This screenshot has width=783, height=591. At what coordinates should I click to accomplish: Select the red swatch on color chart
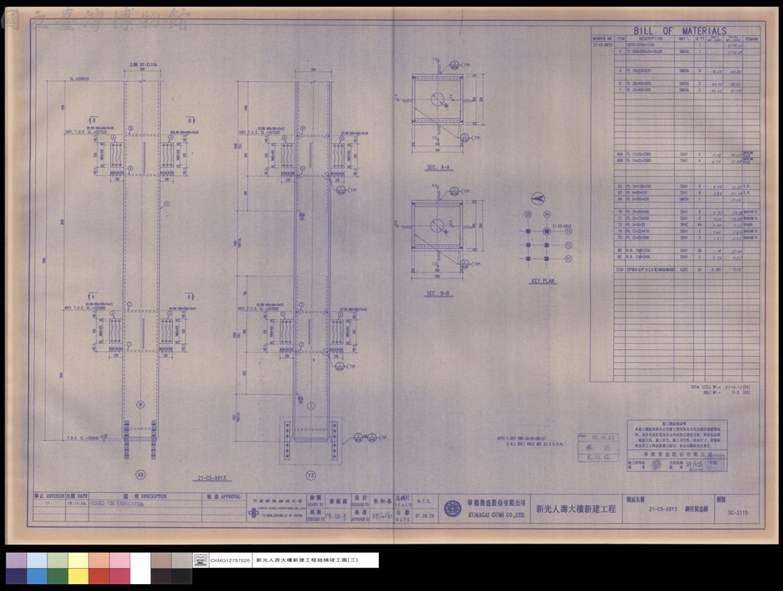point(99,576)
